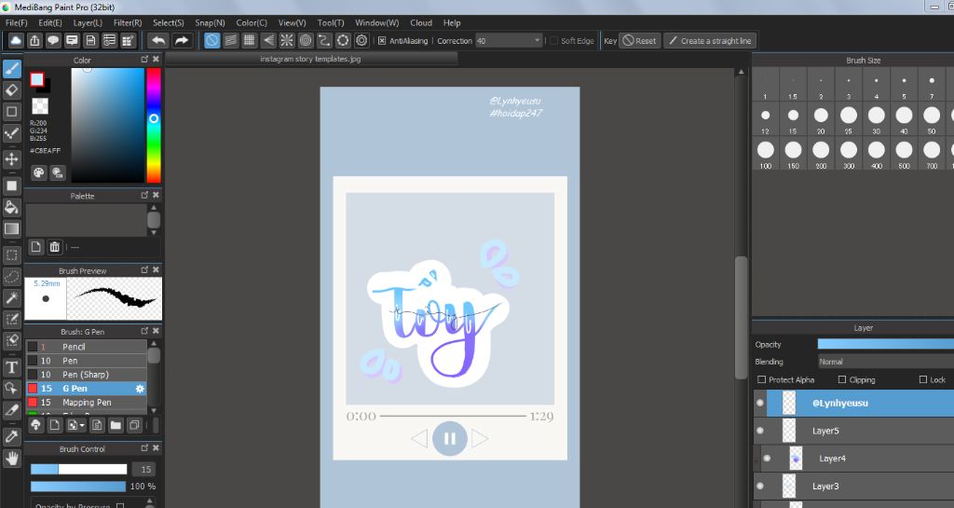The width and height of the screenshot is (954, 508).
Task: Click the hue rainbow color bar
Action: tap(154, 125)
